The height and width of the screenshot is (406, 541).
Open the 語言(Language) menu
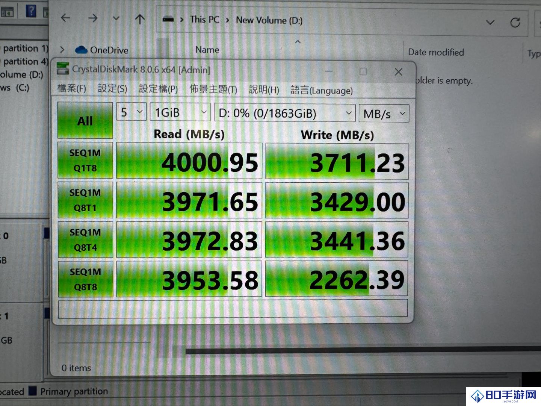point(322,90)
